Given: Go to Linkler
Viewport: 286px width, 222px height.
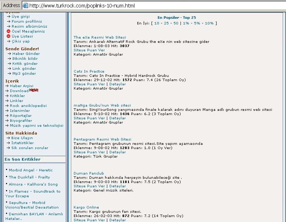Looking at the screenshot, I should coord(17,101).
